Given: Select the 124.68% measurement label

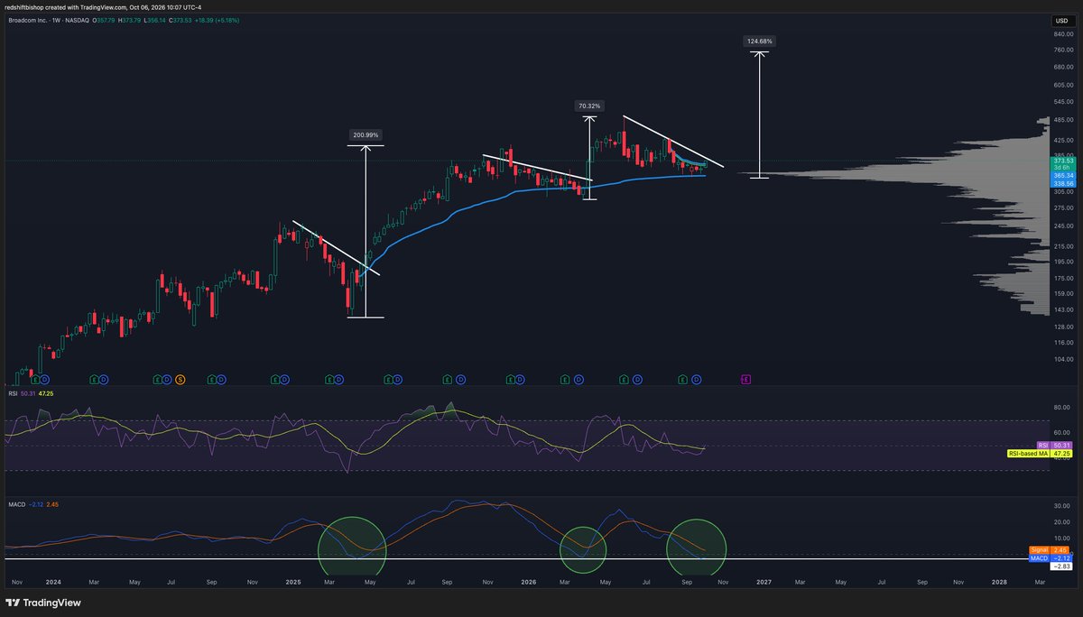Looking at the screenshot, I should (x=760, y=41).
